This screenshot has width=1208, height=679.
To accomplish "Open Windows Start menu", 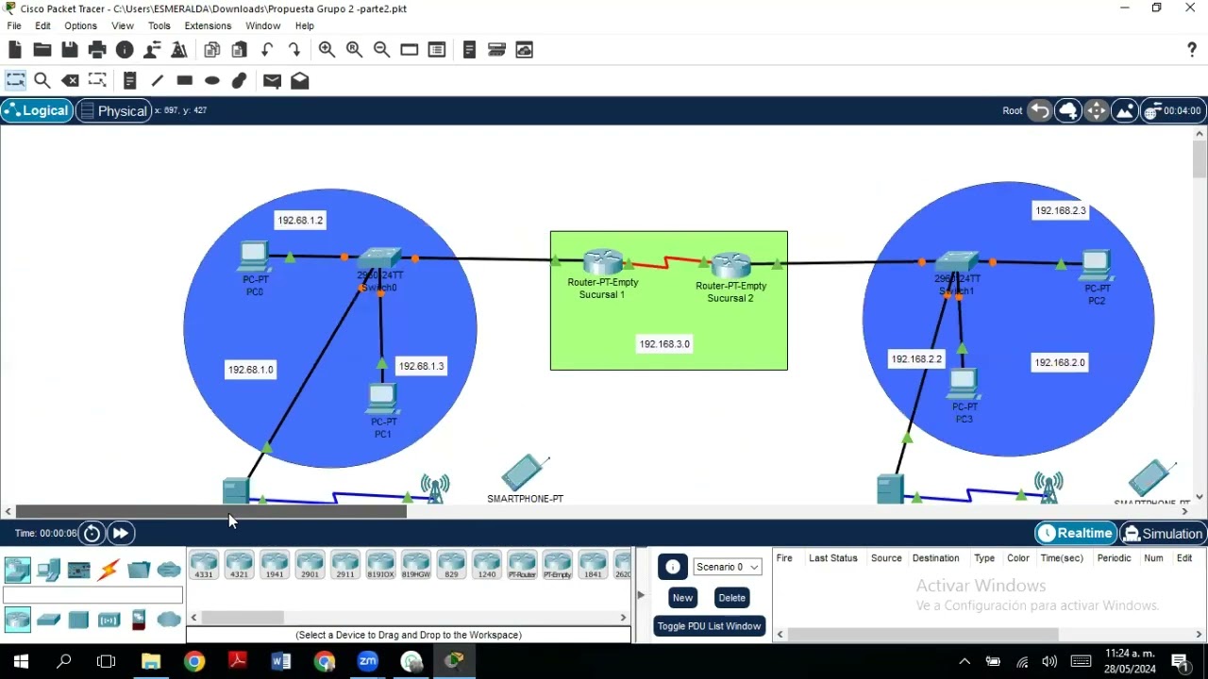I will point(21,661).
